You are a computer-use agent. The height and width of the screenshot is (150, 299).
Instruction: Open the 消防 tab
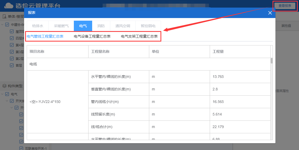pos(101,26)
